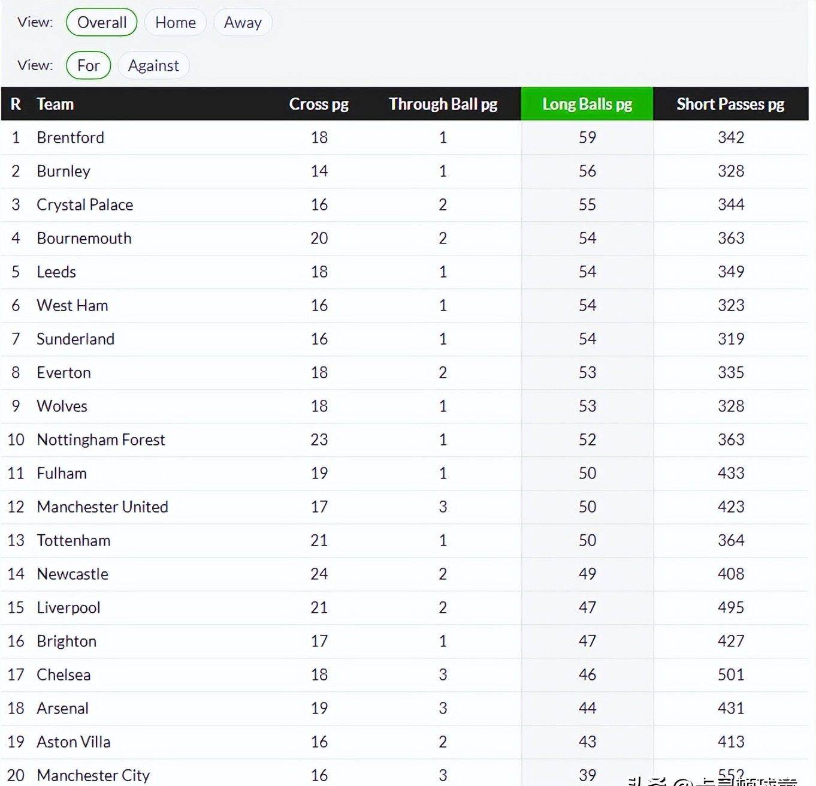816x786 pixels.
Task: Sort by Through Ball pg column
Action: [443, 104]
